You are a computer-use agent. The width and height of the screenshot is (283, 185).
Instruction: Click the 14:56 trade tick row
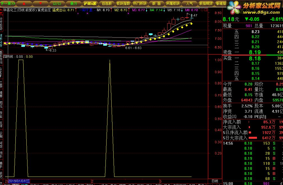click(253, 143)
